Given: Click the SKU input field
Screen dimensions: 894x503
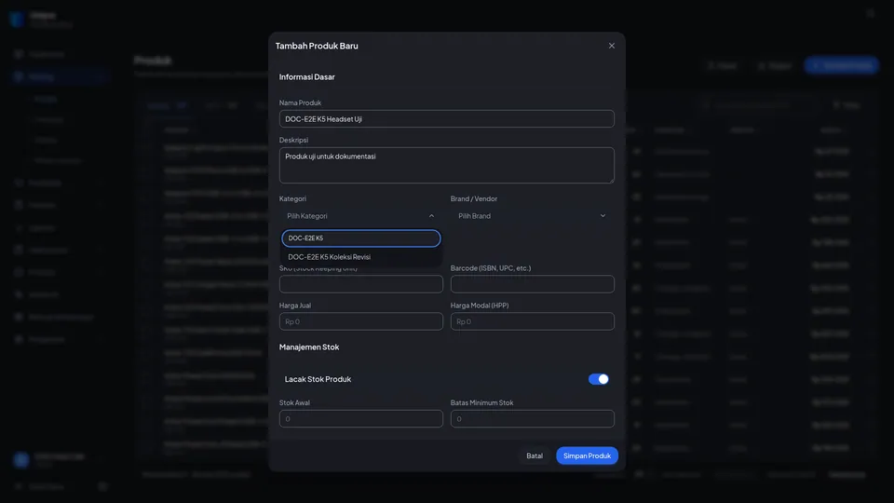Looking at the screenshot, I should click(x=361, y=284).
